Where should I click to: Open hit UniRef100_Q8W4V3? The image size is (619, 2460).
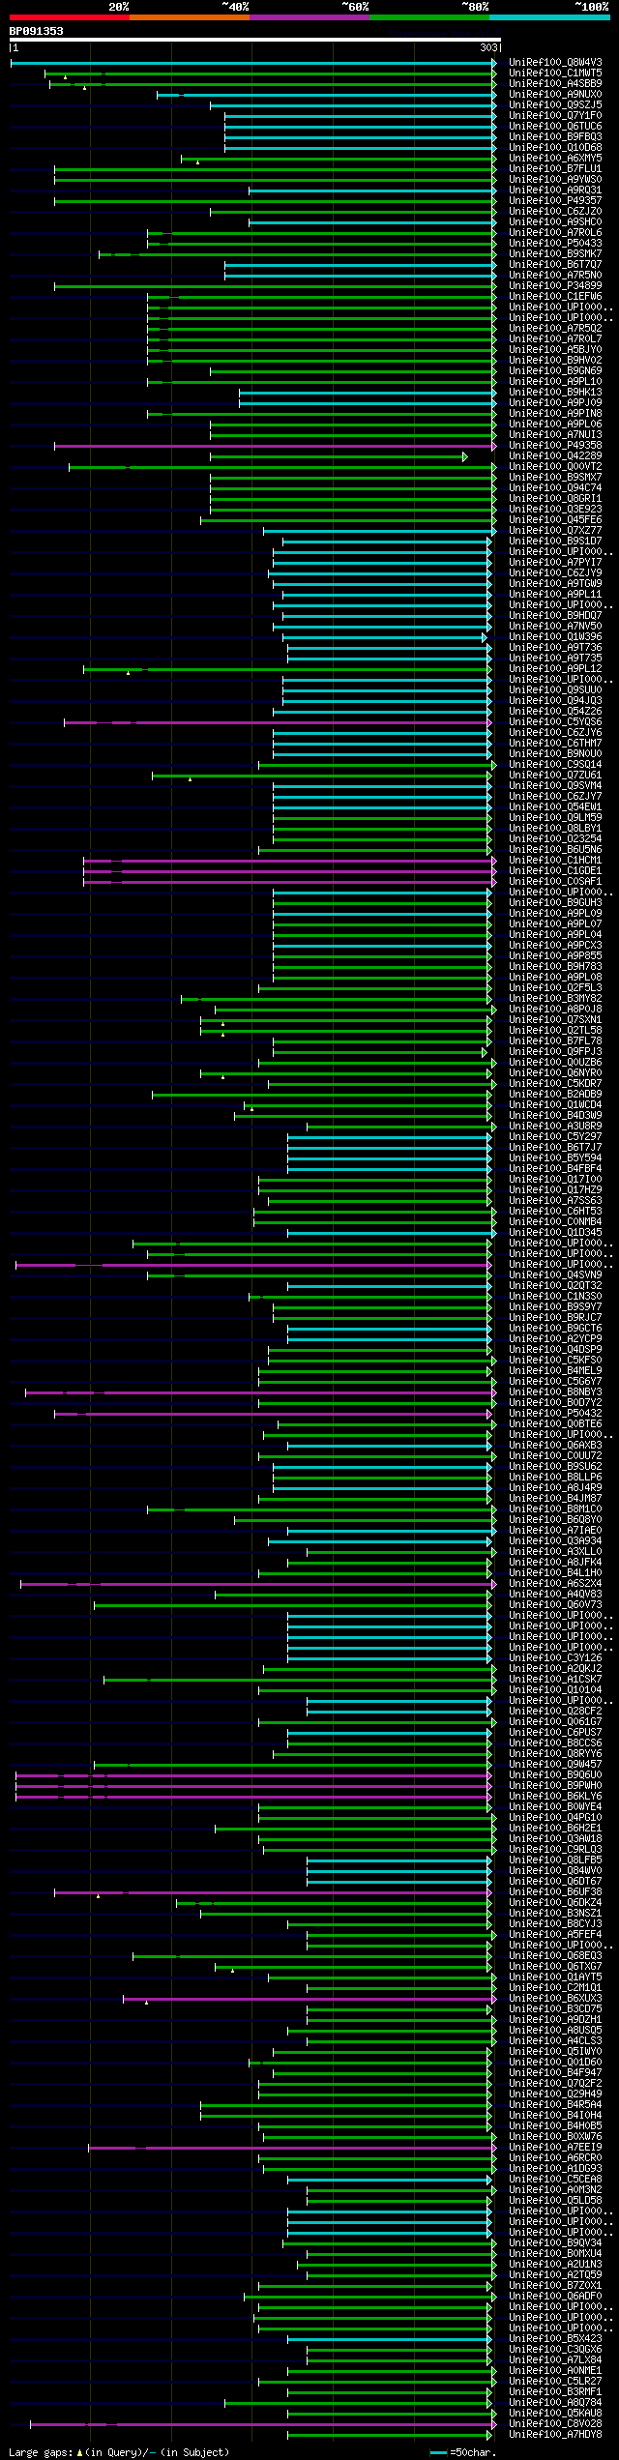click(x=555, y=63)
